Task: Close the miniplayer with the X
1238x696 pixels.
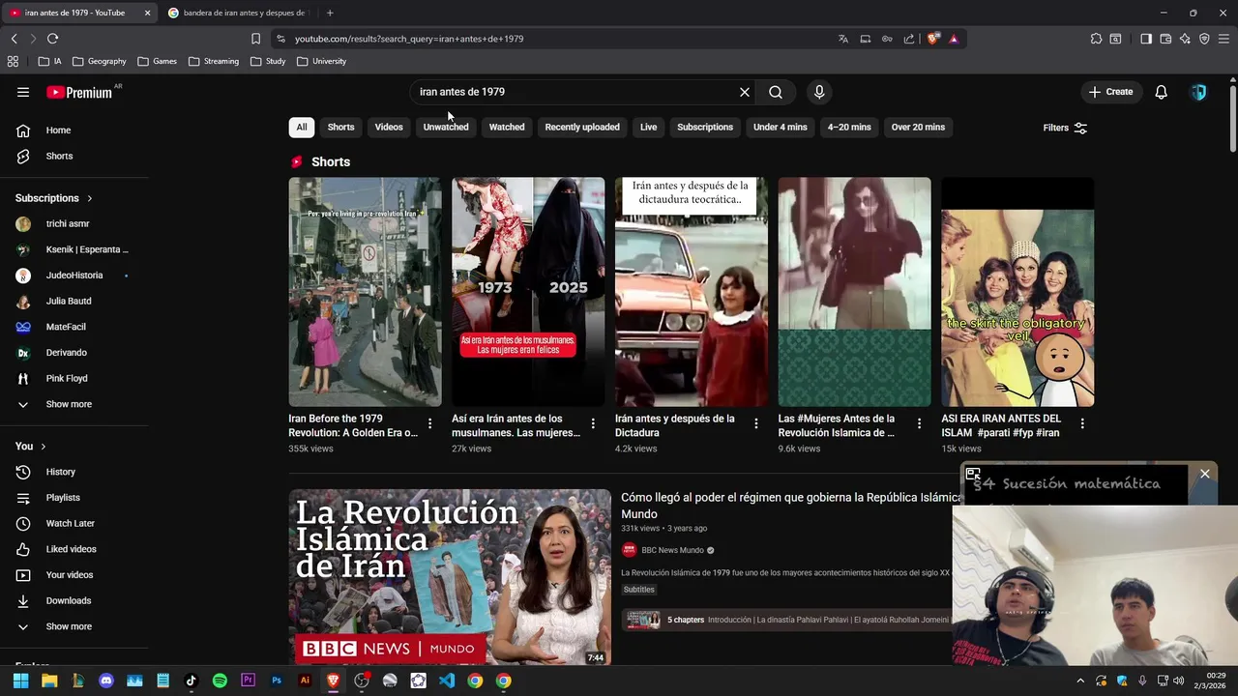Action: tap(1205, 474)
